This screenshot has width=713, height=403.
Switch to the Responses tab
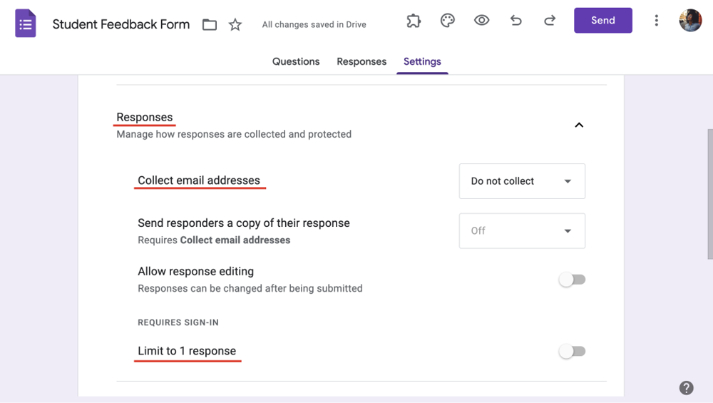click(361, 61)
